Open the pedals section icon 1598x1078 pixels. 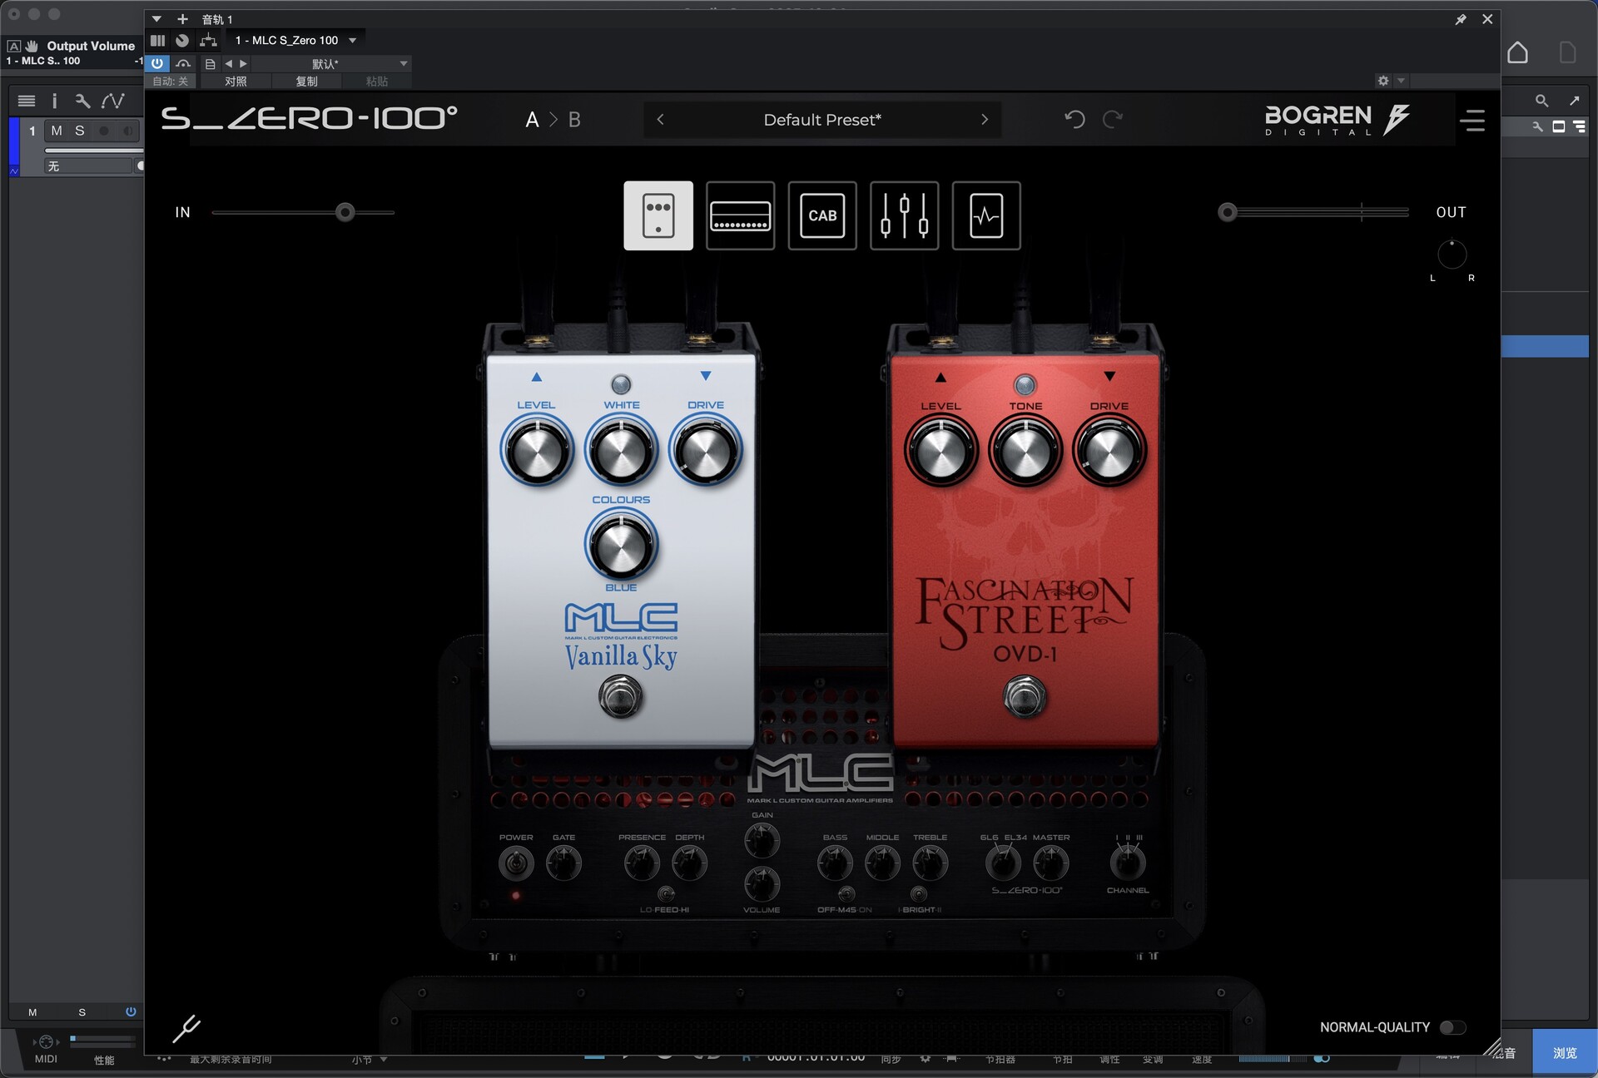(x=658, y=215)
